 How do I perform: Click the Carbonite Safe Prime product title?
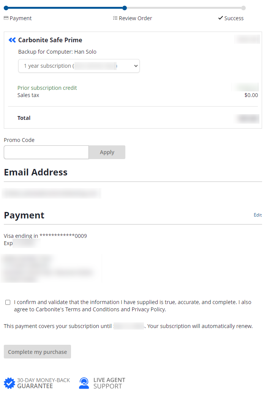click(50, 40)
